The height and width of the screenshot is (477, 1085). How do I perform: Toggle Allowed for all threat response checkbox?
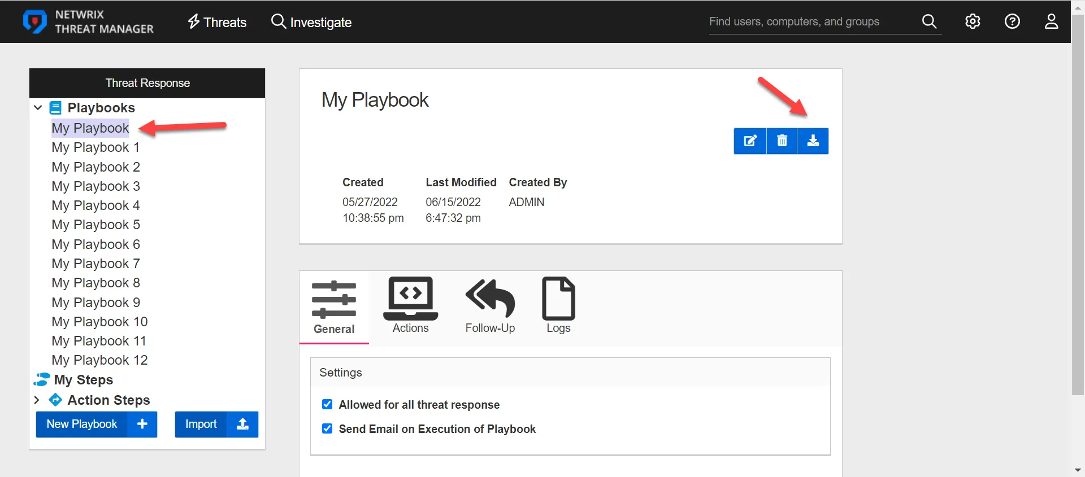click(x=327, y=404)
